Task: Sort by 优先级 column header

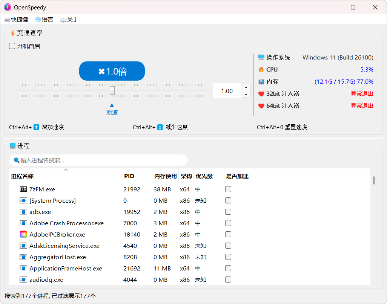Action: [209, 176]
